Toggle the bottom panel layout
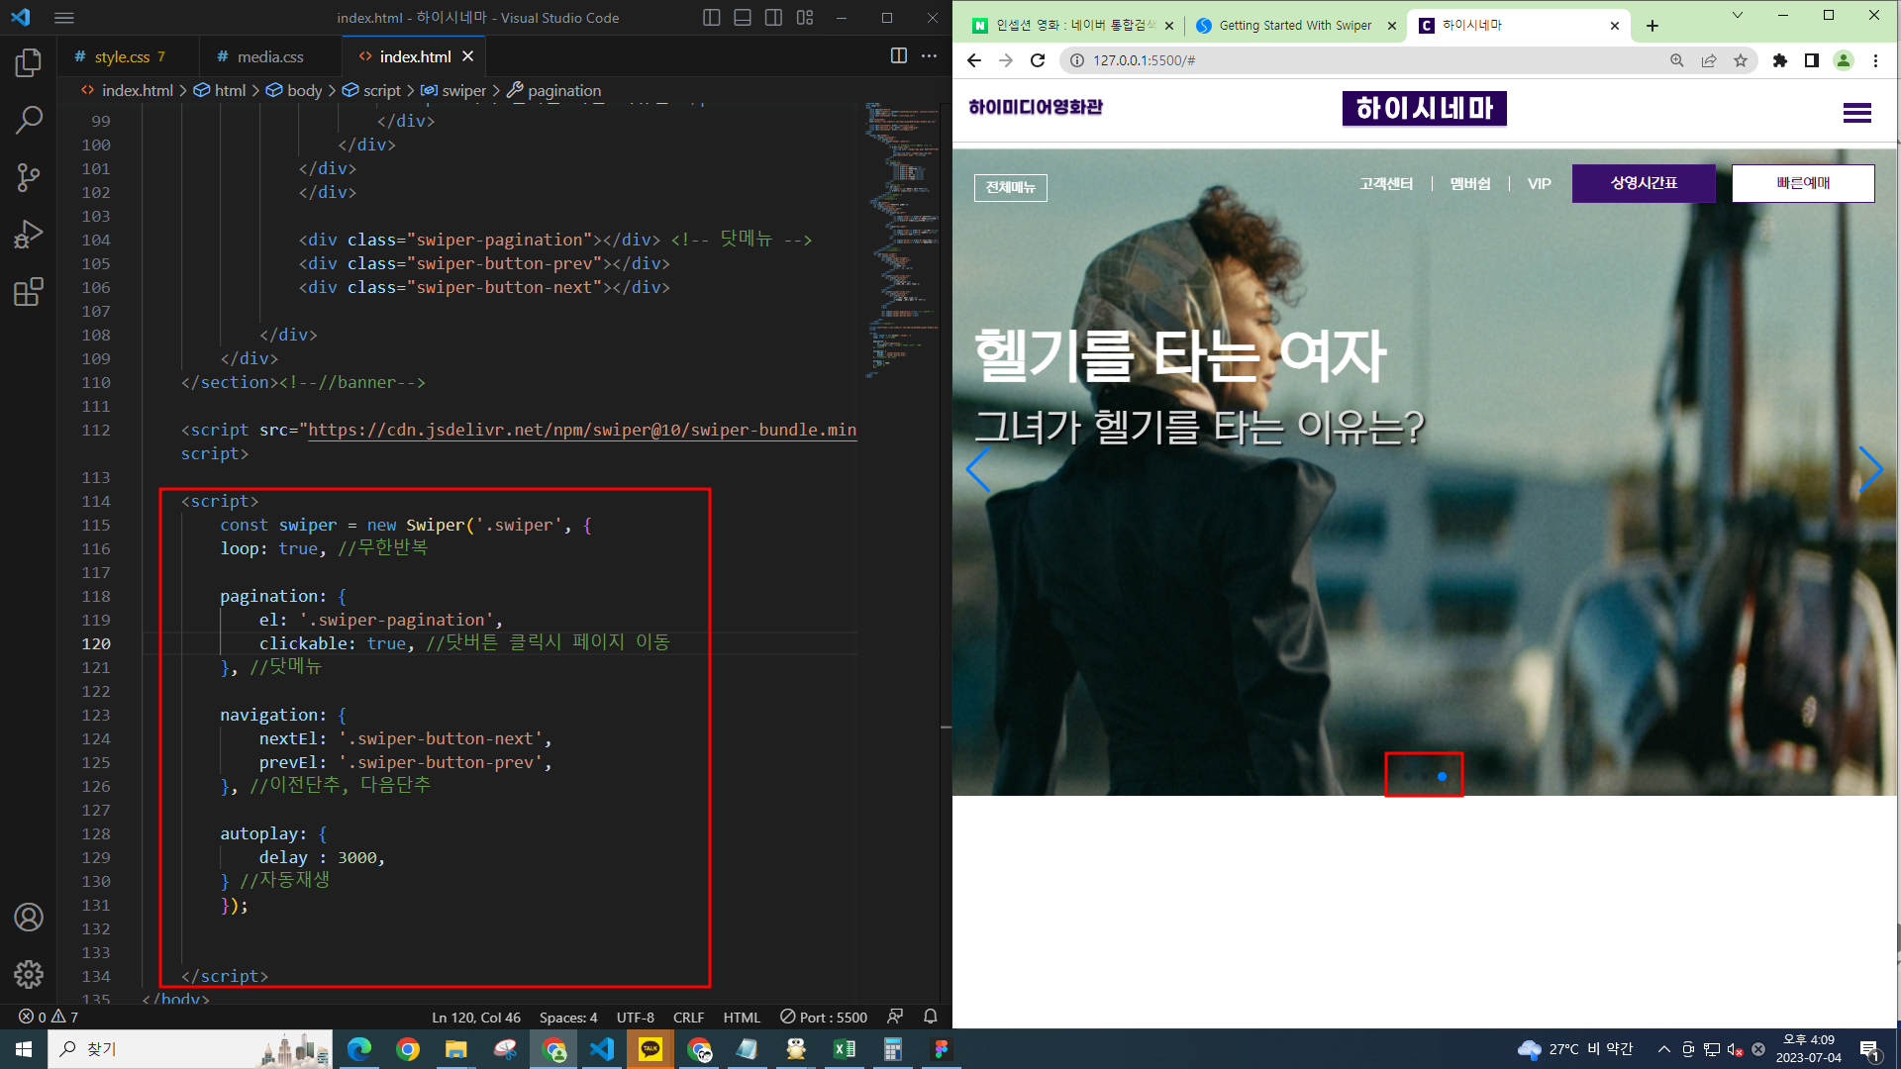The height and width of the screenshot is (1069, 1901). 743,18
